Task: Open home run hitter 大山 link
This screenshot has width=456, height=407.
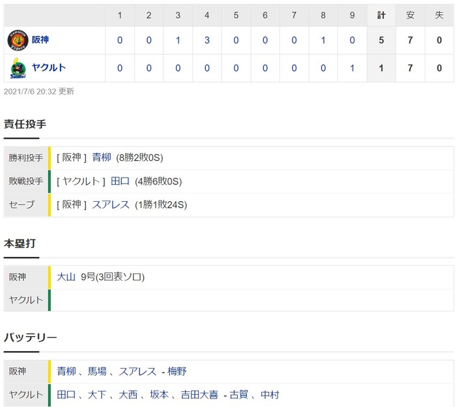Action: pyautogui.click(x=66, y=277)
